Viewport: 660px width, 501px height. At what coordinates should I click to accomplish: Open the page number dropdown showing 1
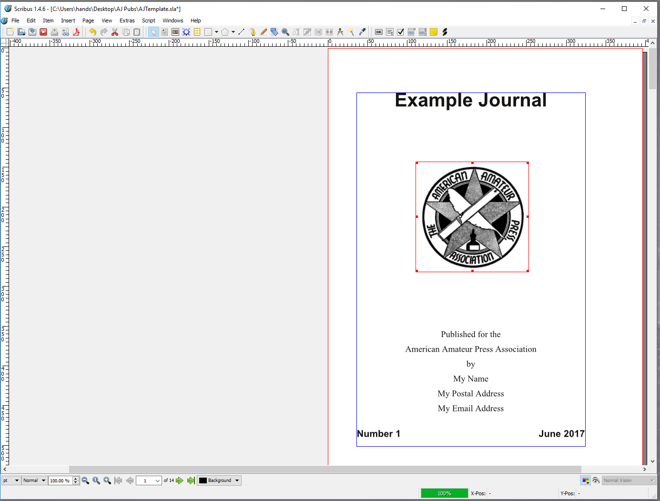pyautogui.click(x=149, y=481)
